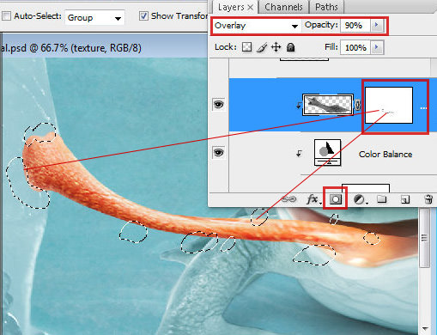Screen dimensions: 437x335
Task: Open the layer style fx menu
Action: tap(313, 199)
